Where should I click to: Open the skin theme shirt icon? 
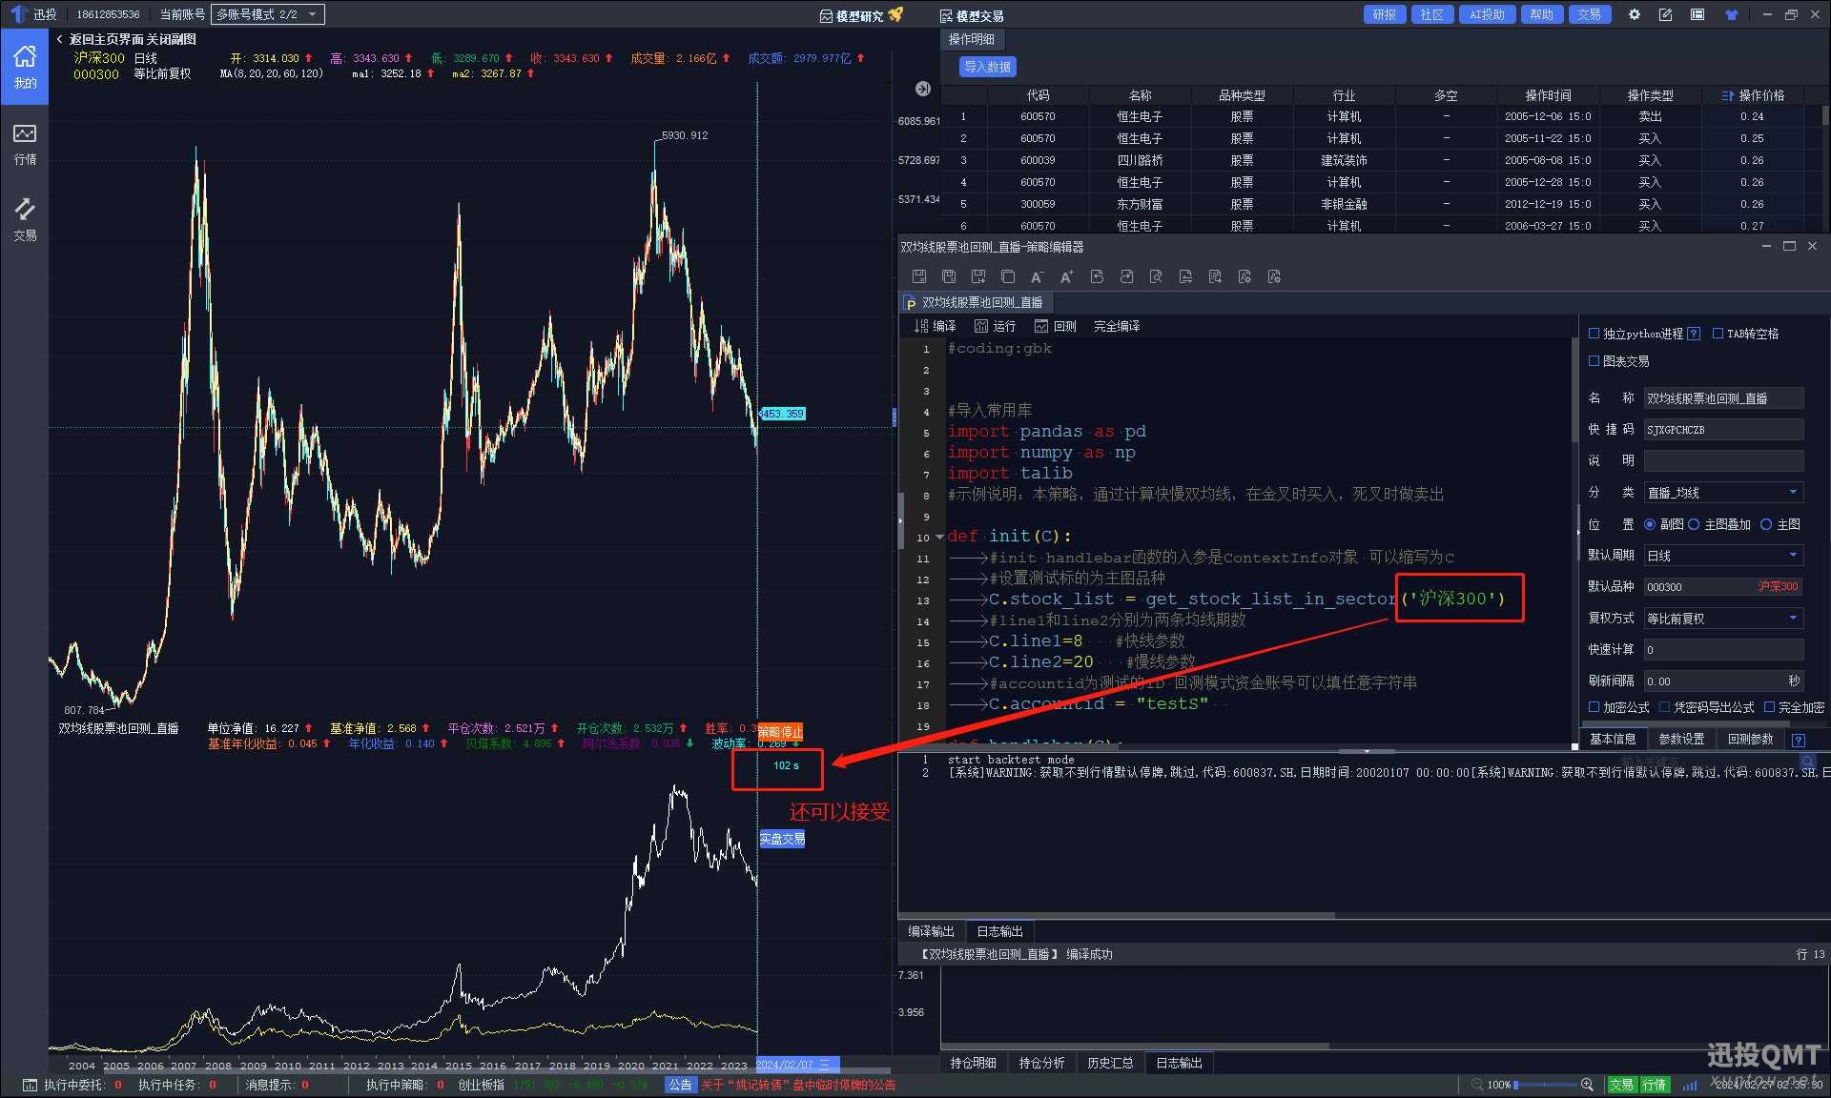(x=1732, y=14)
